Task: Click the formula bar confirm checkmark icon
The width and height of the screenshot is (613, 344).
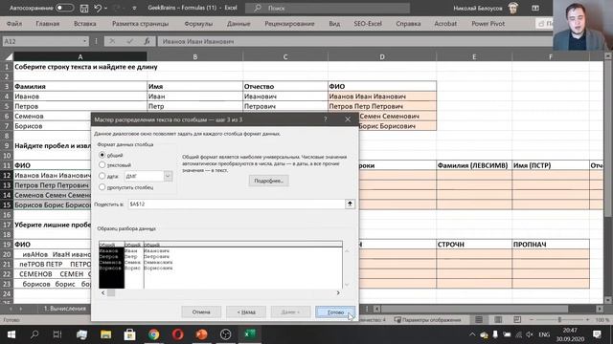Action: pos(130,41)
